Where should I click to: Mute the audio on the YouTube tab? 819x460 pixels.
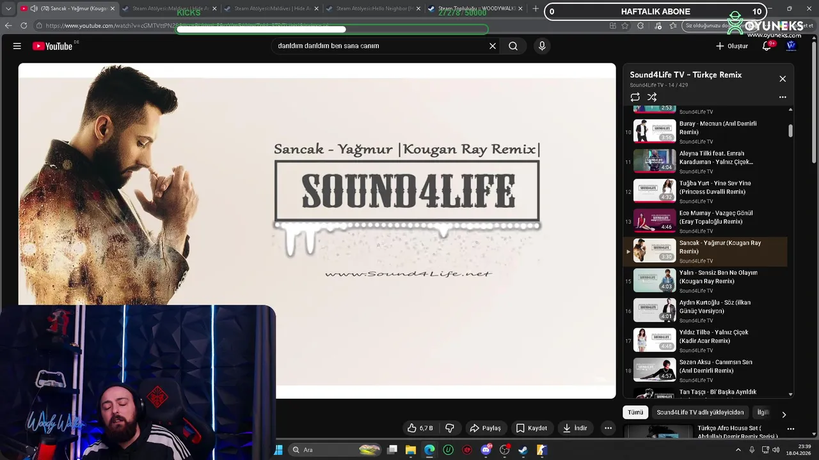click(x=33, y=9)
